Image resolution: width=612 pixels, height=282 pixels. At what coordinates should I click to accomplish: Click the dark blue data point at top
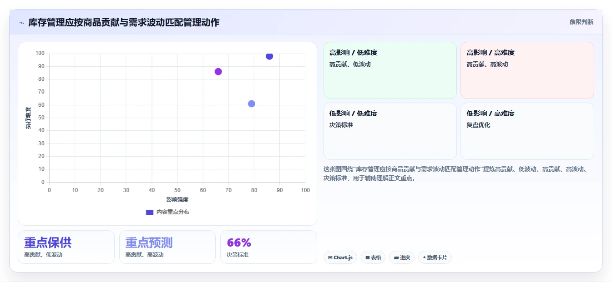(x=269, y=56)
